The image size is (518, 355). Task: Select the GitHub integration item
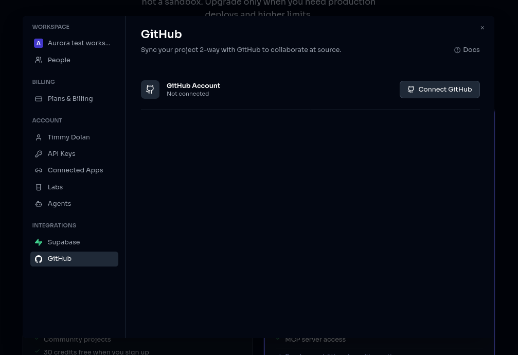[74, 259]
